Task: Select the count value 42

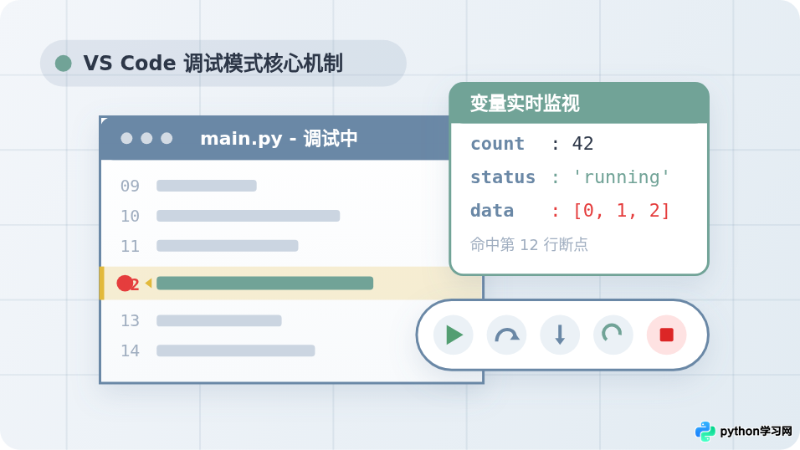Action: 582,144
